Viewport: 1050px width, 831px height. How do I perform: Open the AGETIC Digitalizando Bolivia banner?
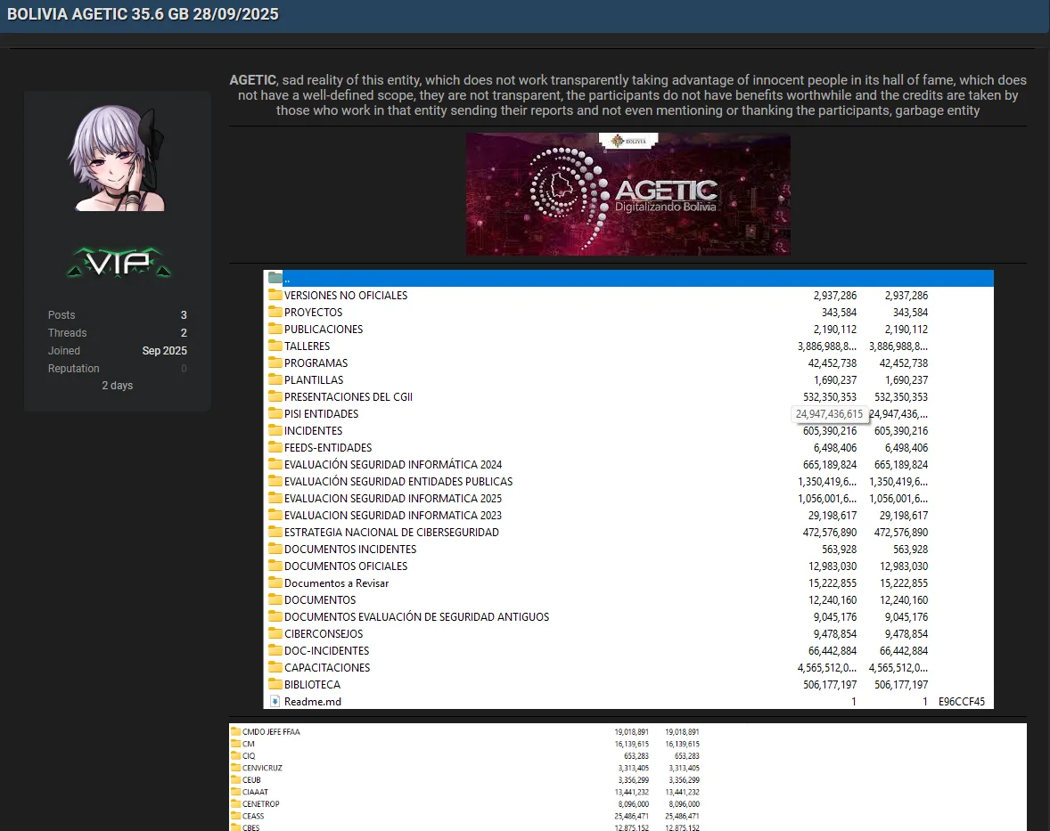click(628, 193)
